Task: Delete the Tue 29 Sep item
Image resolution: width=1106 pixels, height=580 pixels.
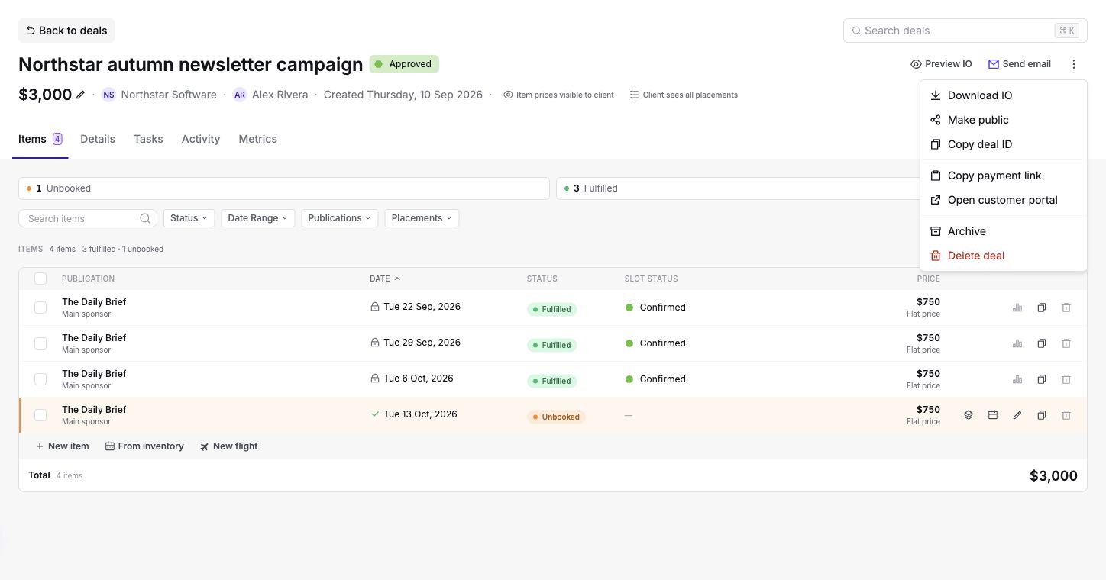Action: pos(1066,343)
